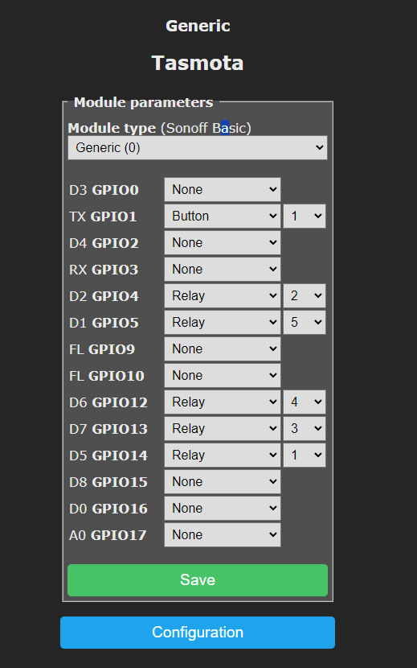Viewport: 417px width, 668px height.
Task: Open the Module type dropdown showing Generic (0)
Action: coord(198,148)
